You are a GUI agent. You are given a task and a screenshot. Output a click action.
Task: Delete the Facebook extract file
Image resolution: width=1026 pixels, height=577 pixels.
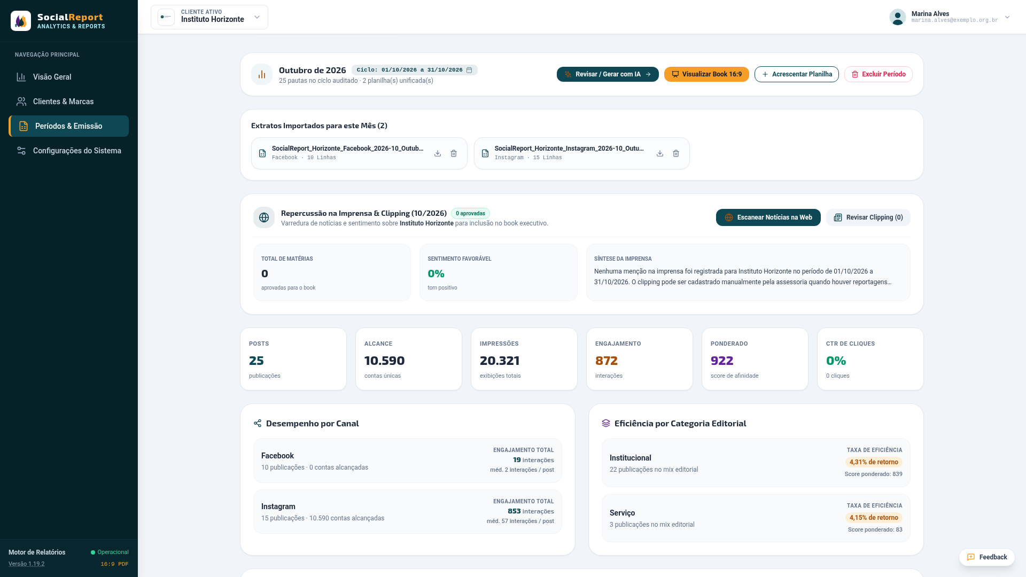(454, 153)
